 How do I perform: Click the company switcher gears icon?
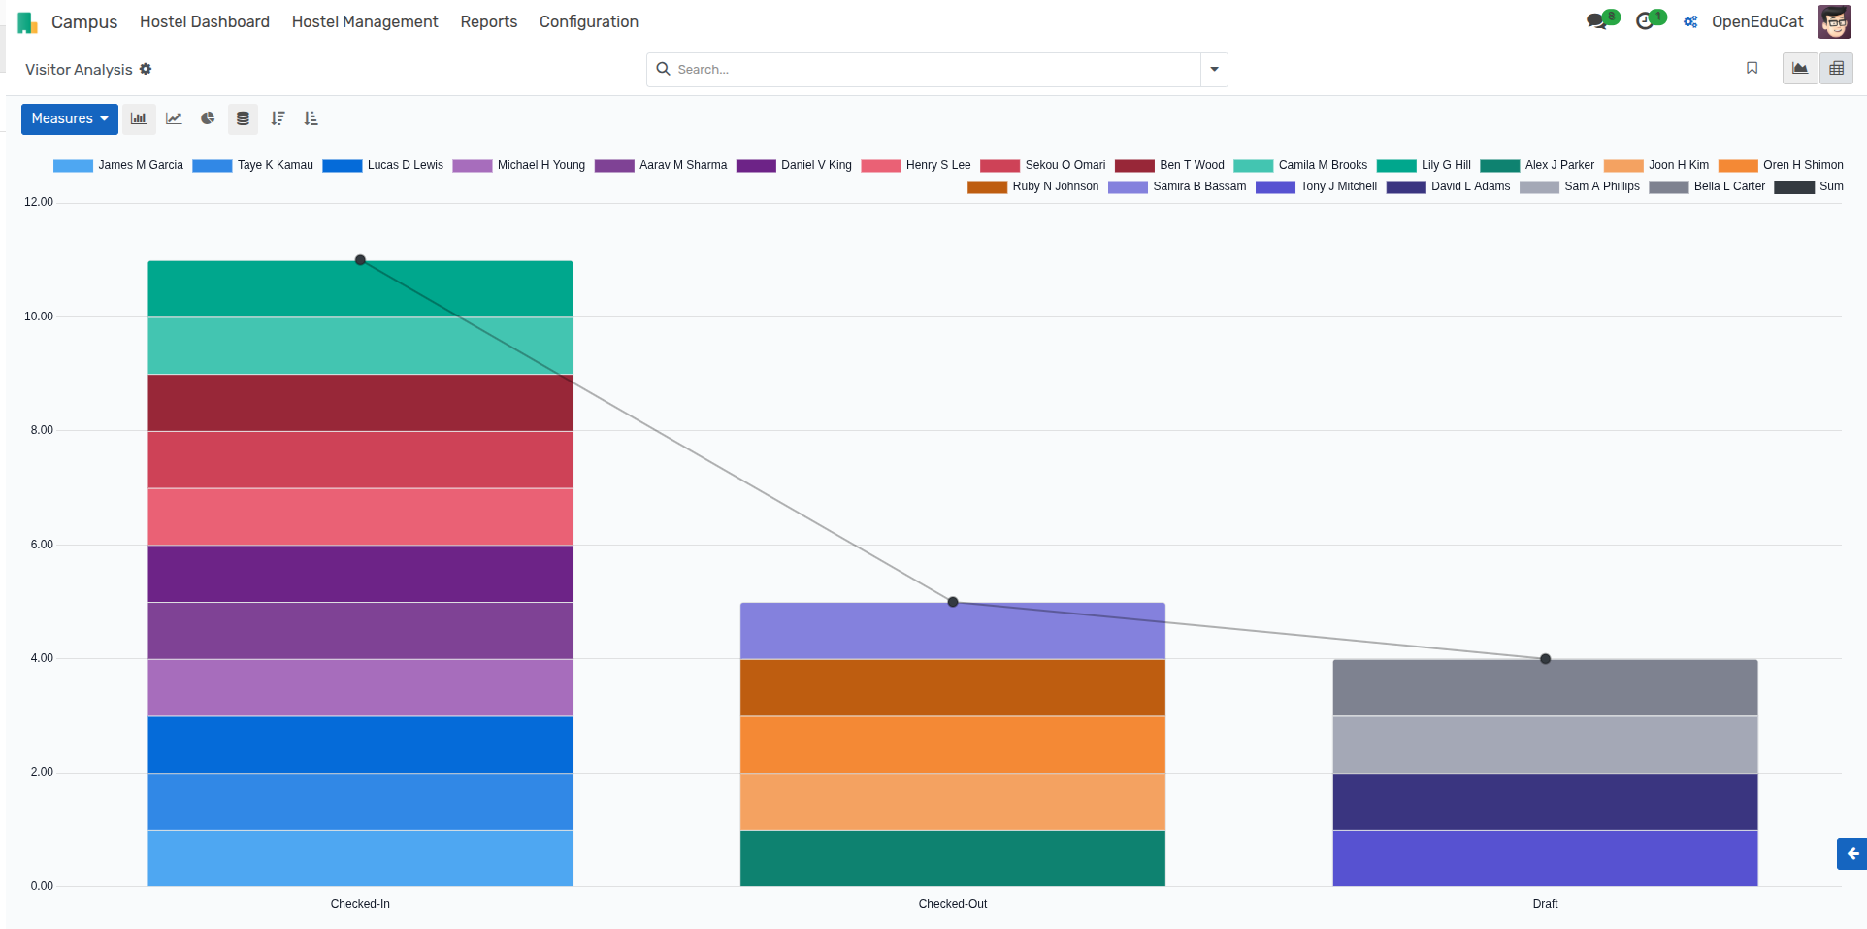(1690, 21)
